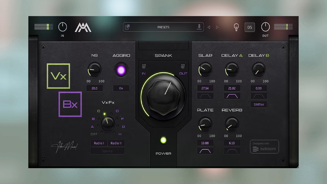The width and height of the screenshot is (327, 184).
Task: Select VxFx position F
Action: 122,119
